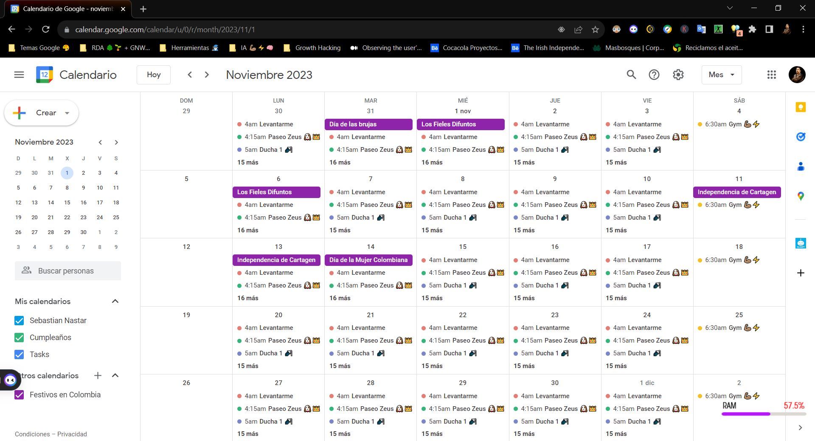Image resolution: width=815 pixels, height=441 pixels.
Task: Get add-ons with the plus icon
Action: click(801, 273)
